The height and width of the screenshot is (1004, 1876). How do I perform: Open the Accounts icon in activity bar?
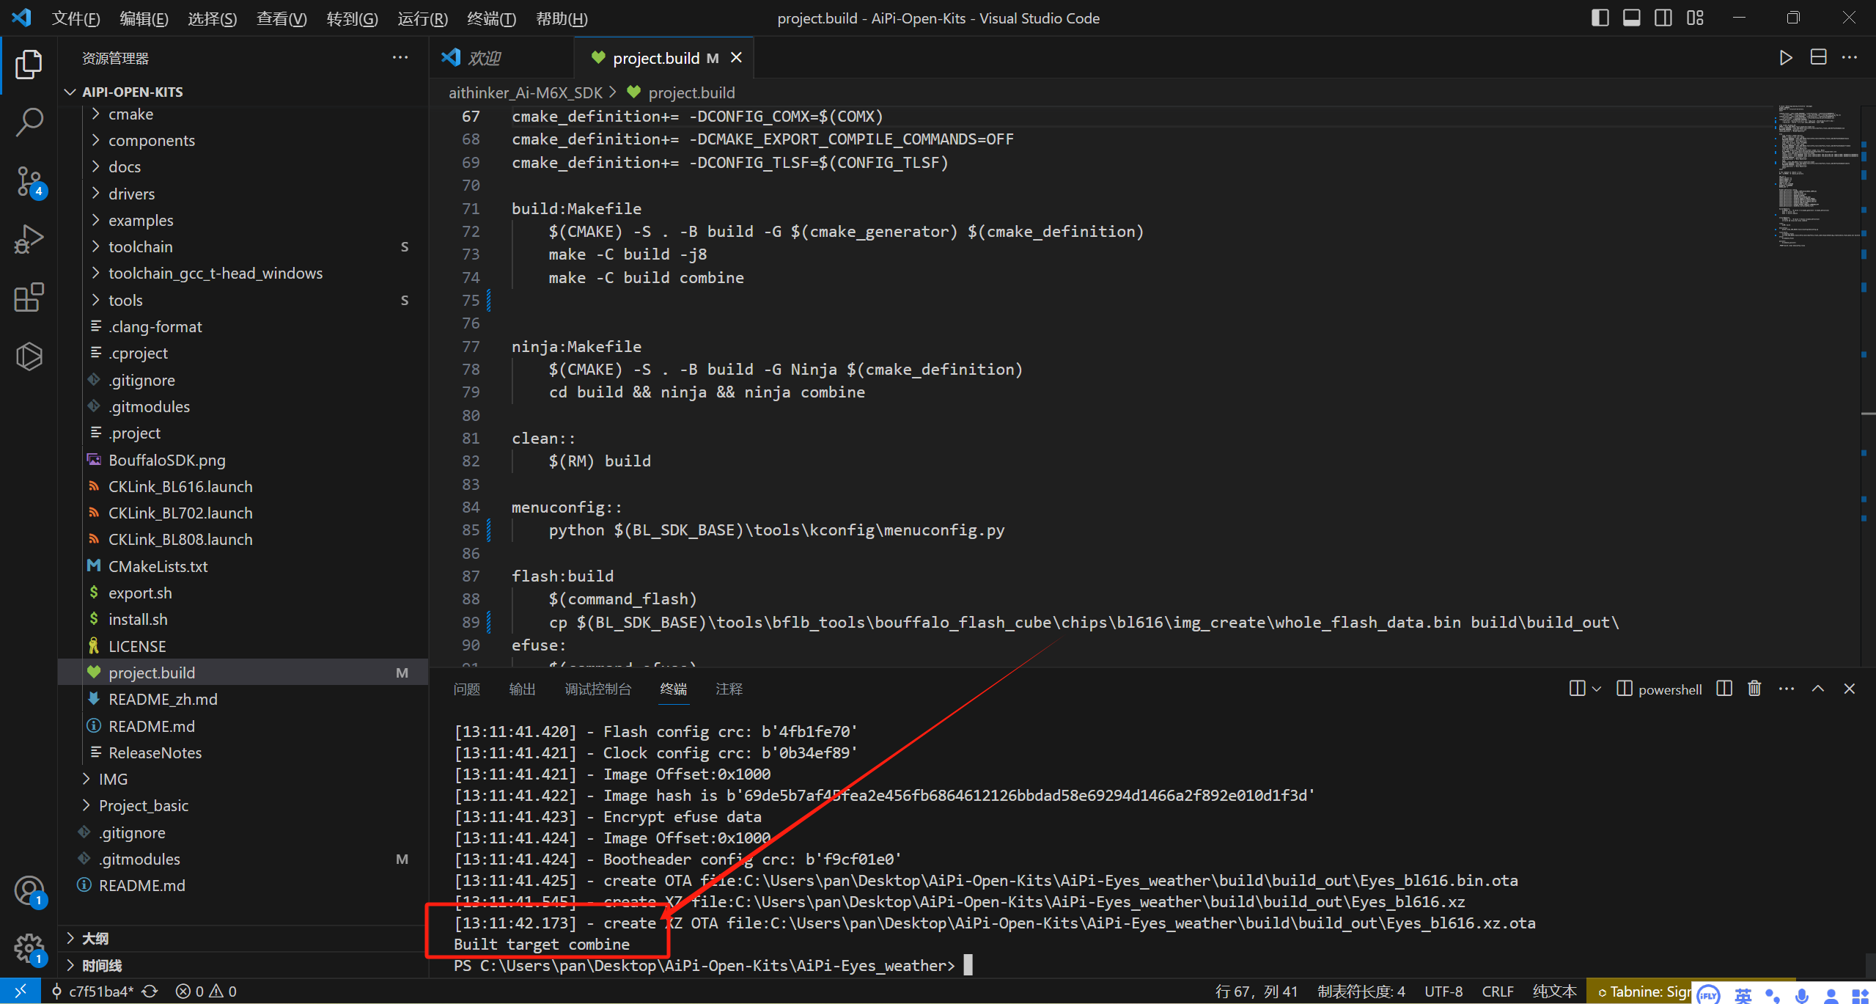(x=29, y=892)
